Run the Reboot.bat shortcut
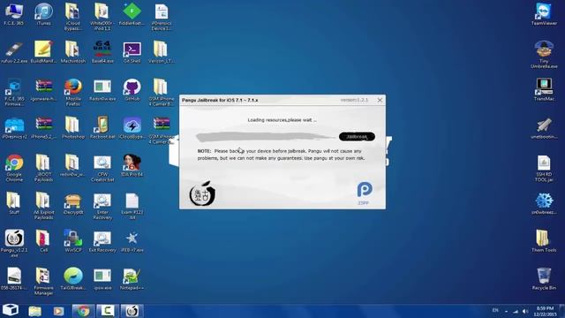The image size is (565, 318). point(102,127)
